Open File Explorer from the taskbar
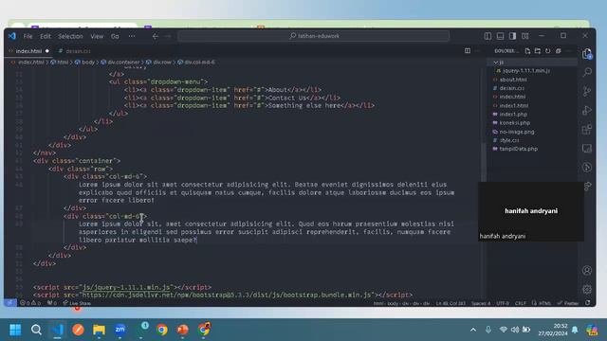Viewport: 607px width, 341px height. click(99, 330)
